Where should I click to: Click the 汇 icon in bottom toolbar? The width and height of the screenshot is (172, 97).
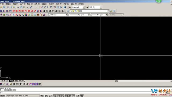(x=20, y=84)
